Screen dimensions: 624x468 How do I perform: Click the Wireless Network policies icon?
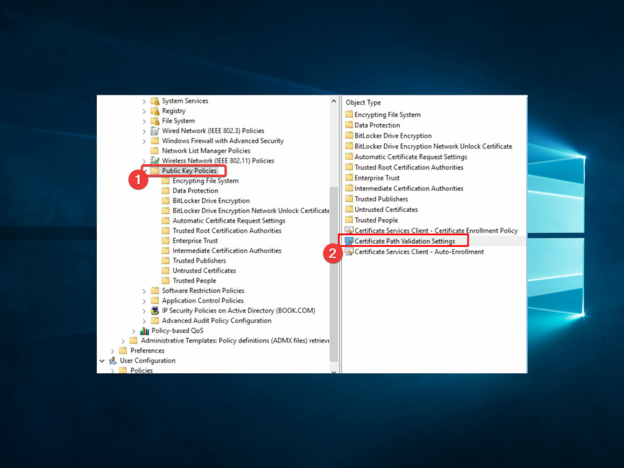pos(154,161)
